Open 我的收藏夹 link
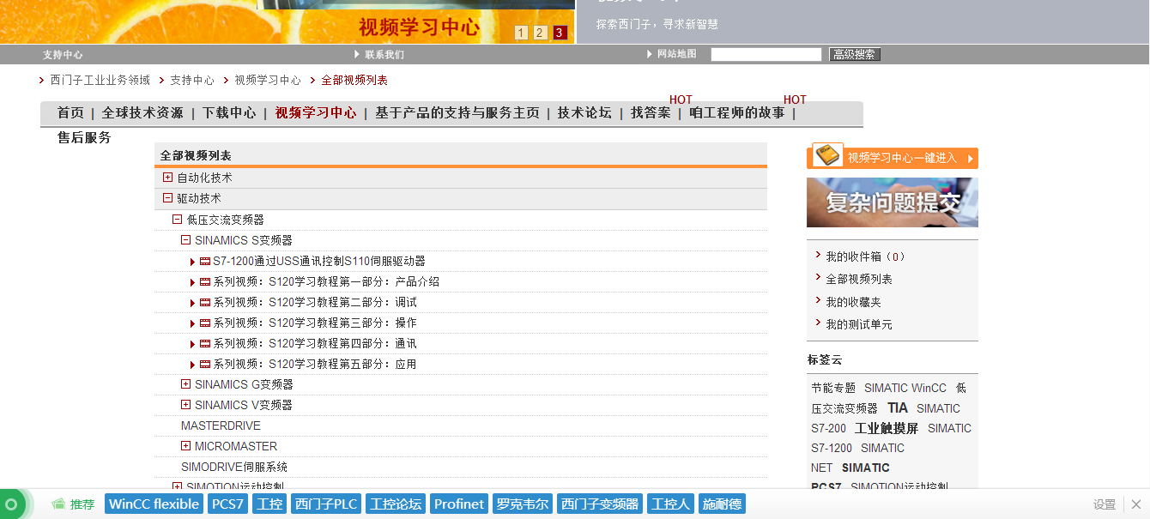 (853, 302)
